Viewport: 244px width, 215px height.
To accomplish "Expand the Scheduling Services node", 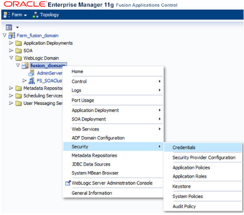I will point(11,95).
